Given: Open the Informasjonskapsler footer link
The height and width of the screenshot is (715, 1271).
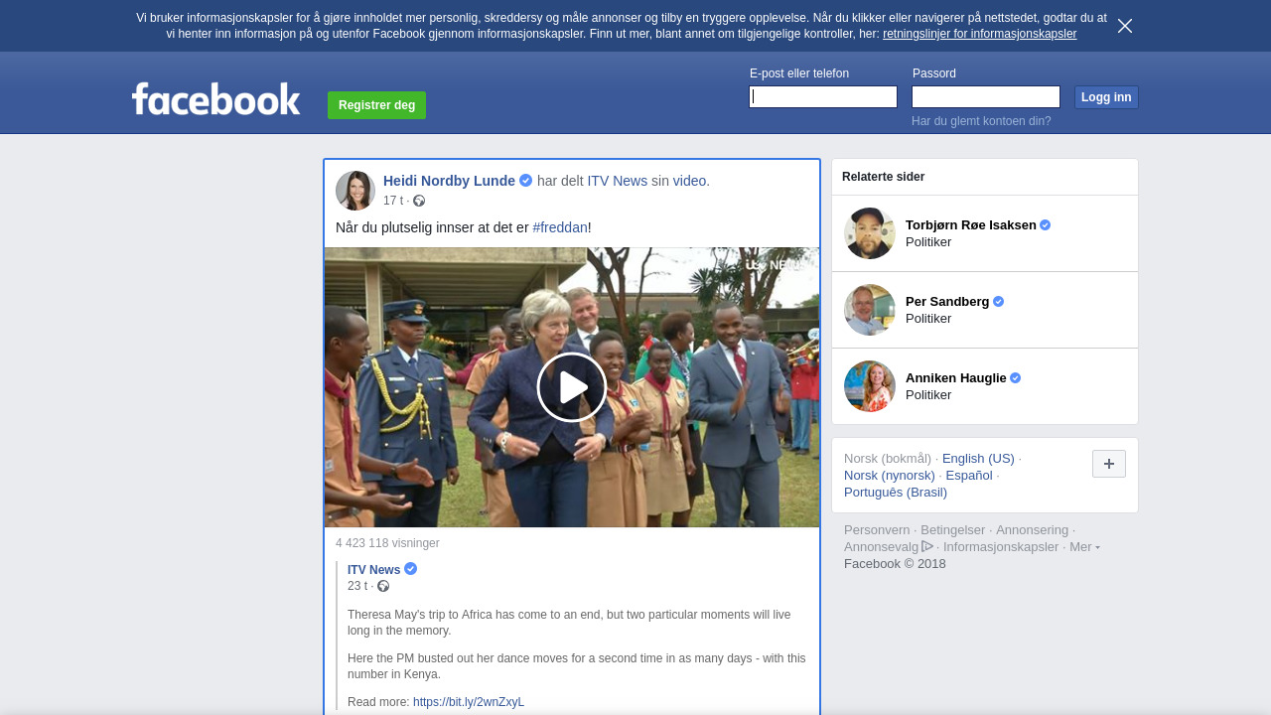Looking at the screenshot, I should [x=1001, y=547].
